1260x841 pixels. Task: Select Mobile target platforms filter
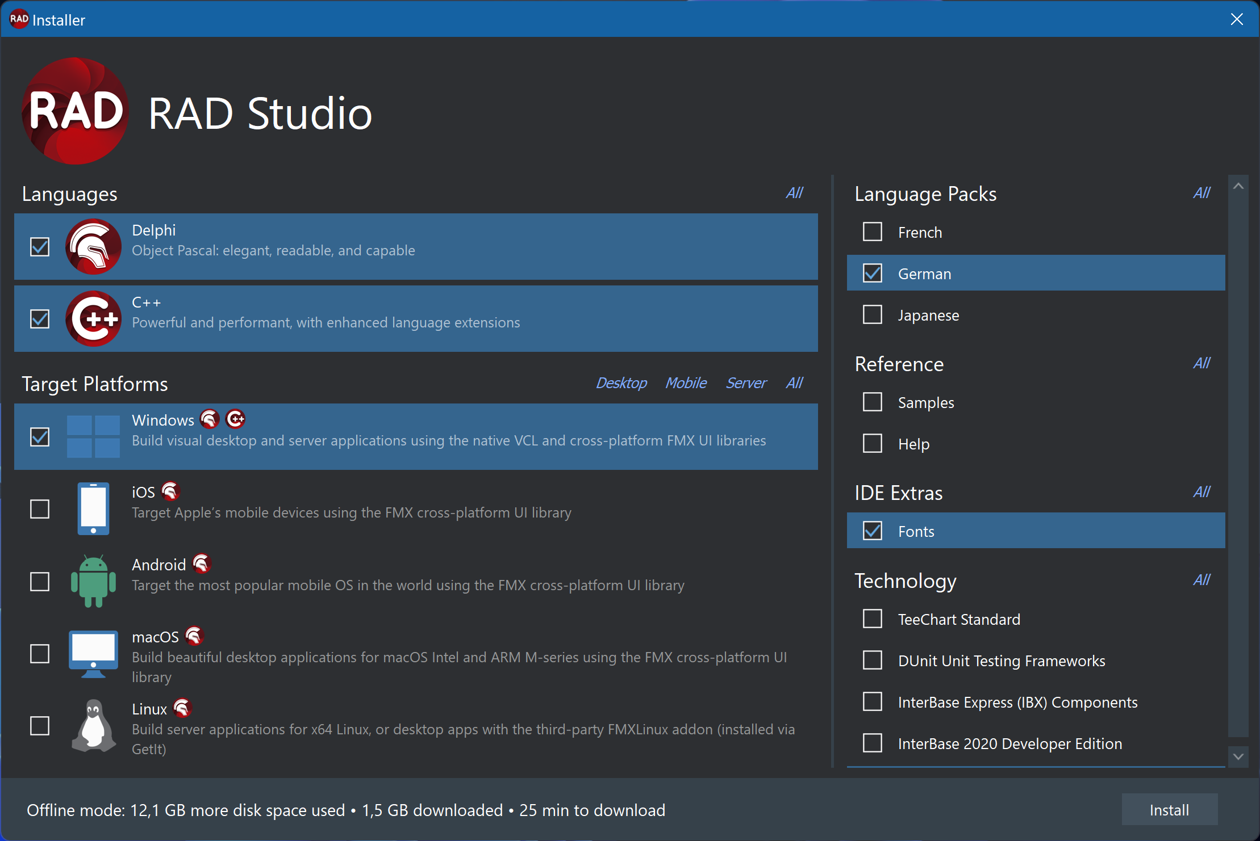point(686,383)
